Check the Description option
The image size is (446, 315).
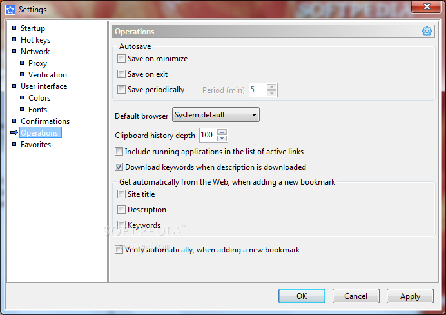tap(121, 210)
